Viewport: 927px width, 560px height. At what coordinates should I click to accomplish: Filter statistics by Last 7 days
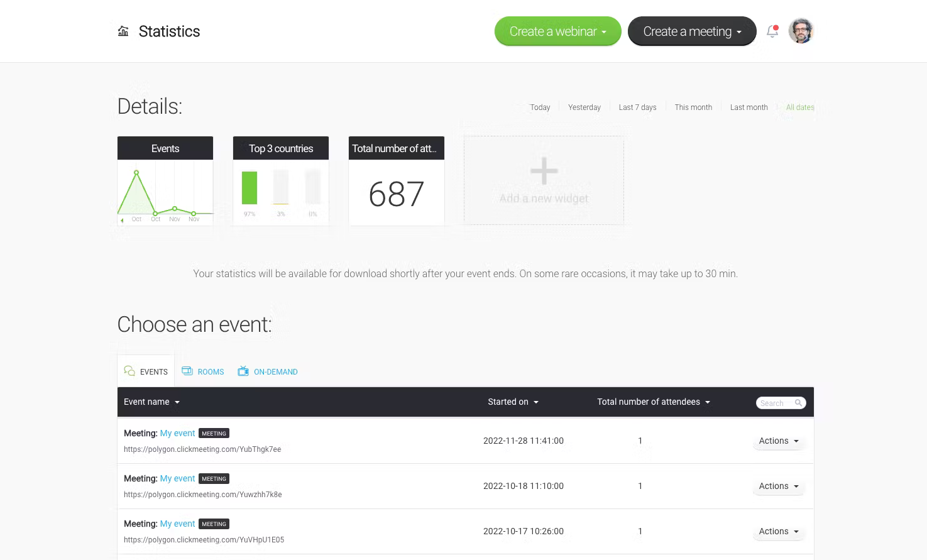pyautogui.click(x=637, y=107)
